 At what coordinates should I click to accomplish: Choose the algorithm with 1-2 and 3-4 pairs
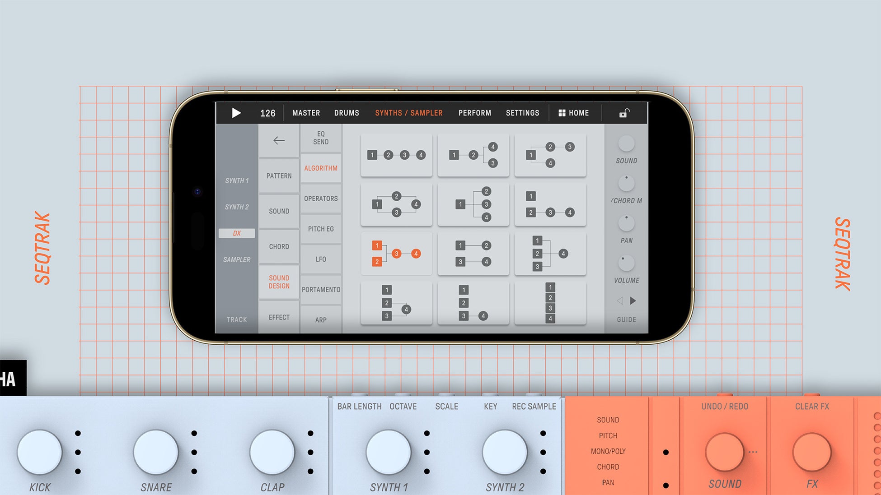(x=473, y=253)
